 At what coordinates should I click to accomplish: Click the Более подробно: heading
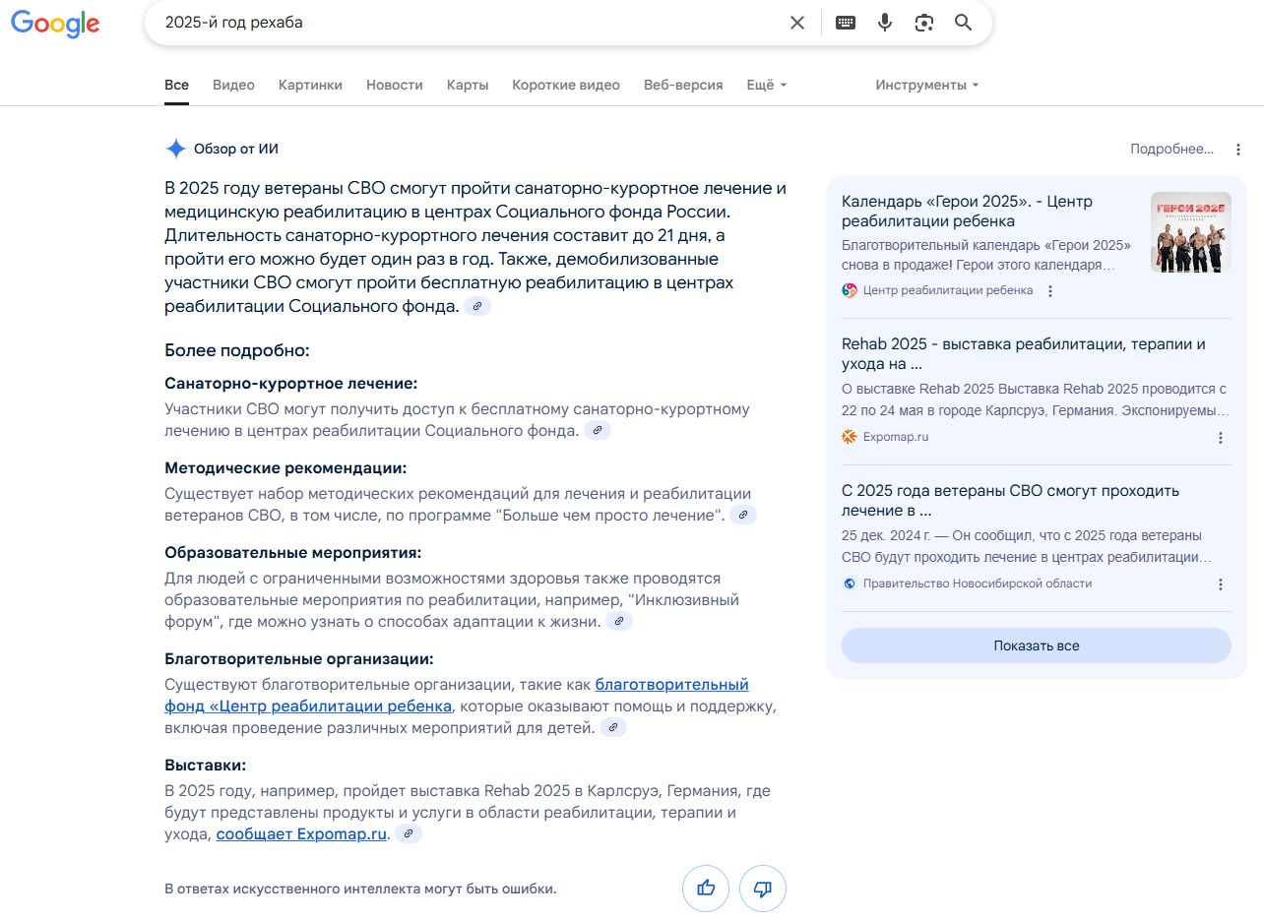(237, 350)
